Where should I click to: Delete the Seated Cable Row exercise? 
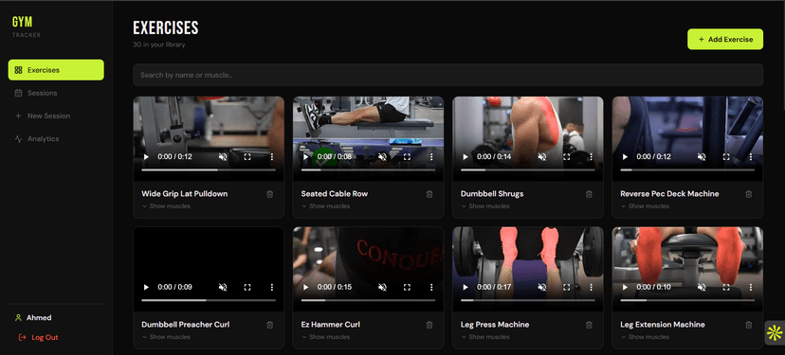point(429,194)
